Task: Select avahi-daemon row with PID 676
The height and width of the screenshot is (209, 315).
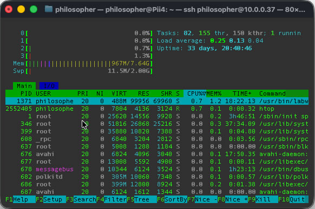Action: click(157, 154)
